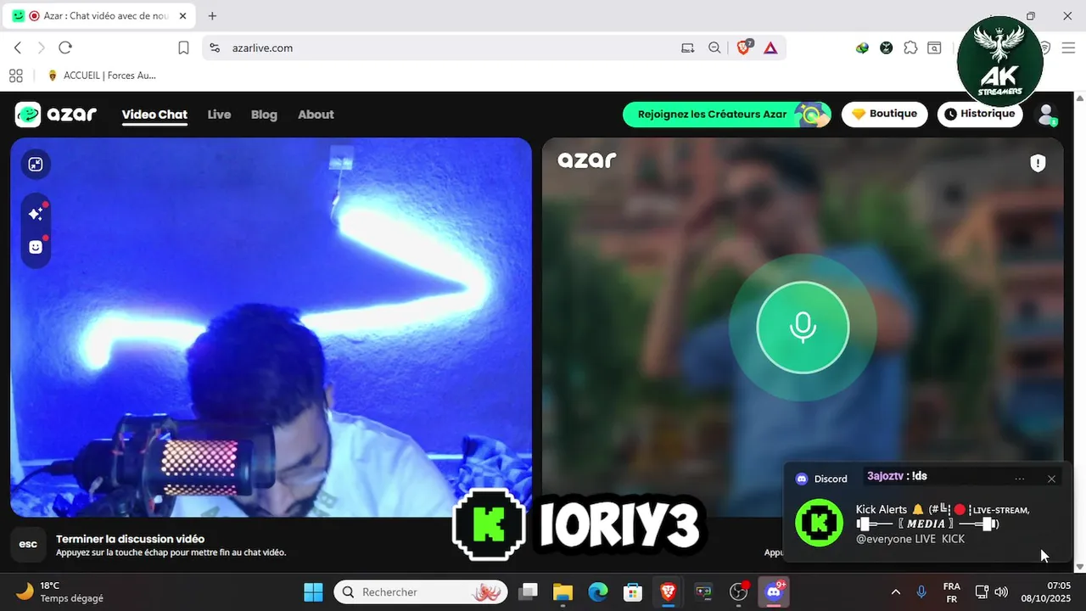Click 'Terminer la discussion vidéo' text

130,539
